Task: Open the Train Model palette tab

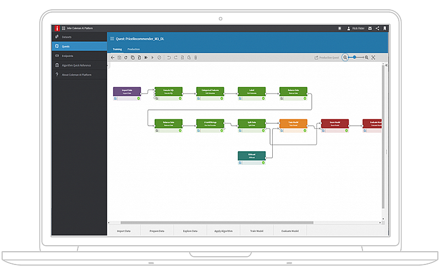Action: [x=257, y=231]
